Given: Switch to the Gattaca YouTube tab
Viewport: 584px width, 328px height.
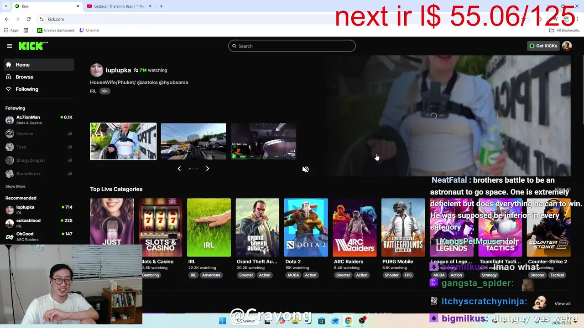Looking at the screenshot, I should [x=119, y=6].
